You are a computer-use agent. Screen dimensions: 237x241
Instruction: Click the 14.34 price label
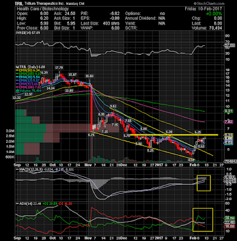pos(51,88)
